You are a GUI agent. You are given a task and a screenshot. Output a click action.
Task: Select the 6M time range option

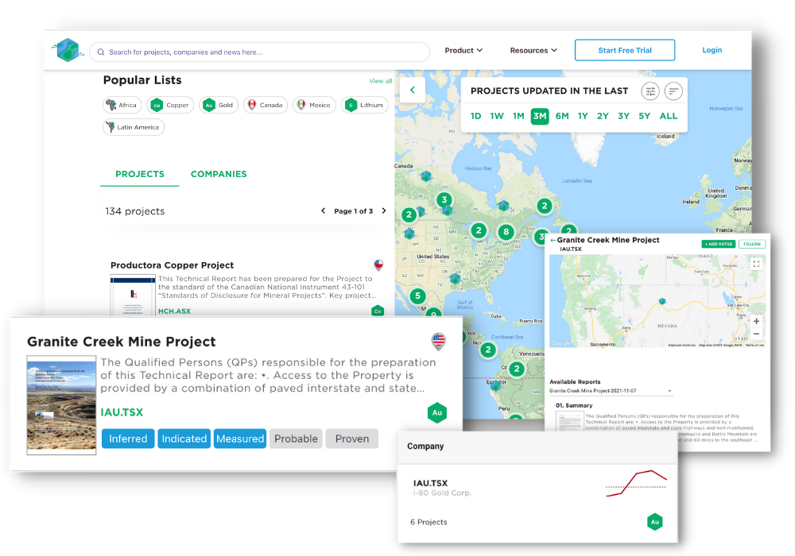click(x=562, y=116)
